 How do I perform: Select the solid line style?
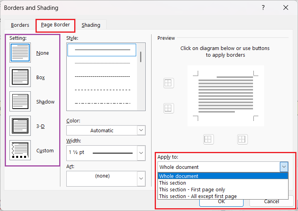102,50
